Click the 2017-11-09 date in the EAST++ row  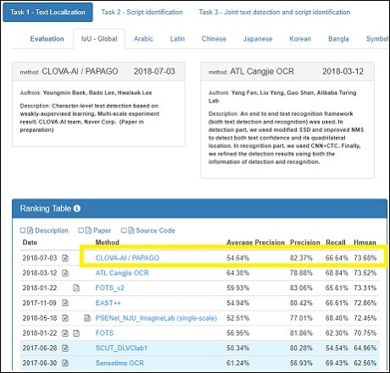40,303
